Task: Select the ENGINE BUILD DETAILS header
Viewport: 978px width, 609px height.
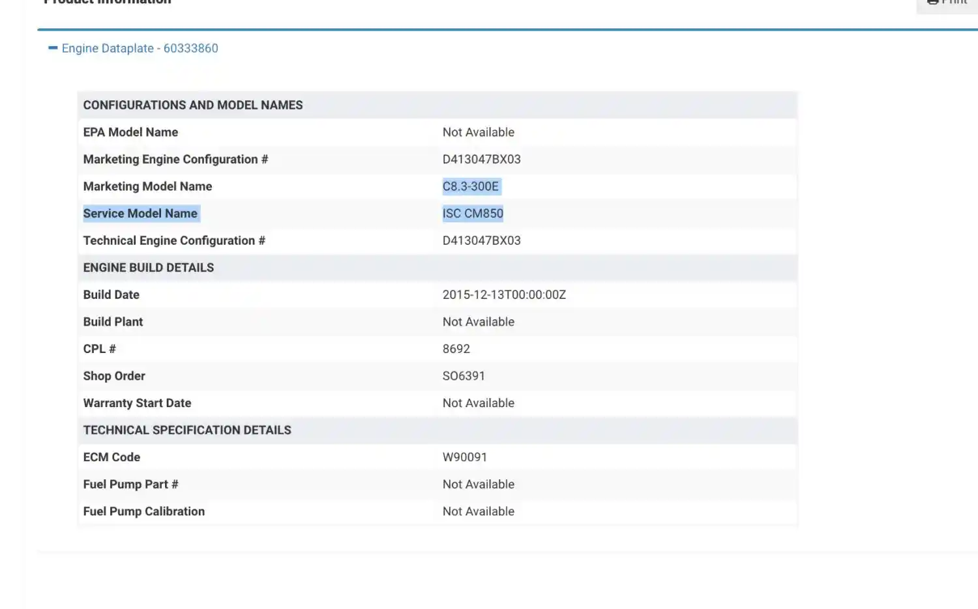Action: pyautogui.click(x=149, y=268)
